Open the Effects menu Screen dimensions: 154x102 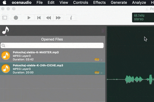coord(99,2)
